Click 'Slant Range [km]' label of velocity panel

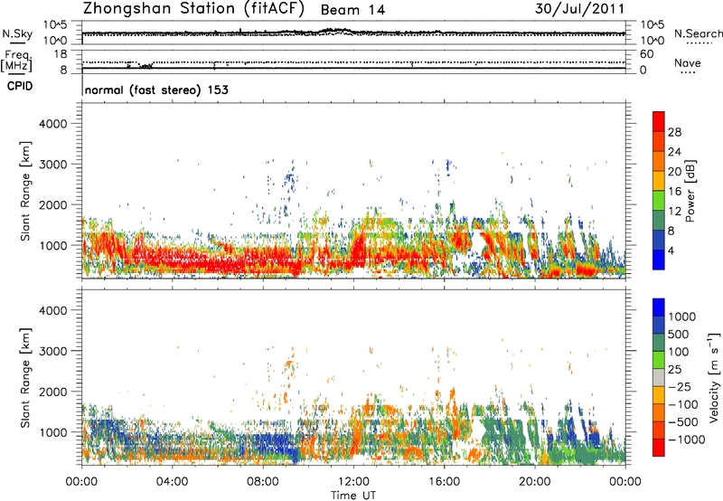[25, 377]
